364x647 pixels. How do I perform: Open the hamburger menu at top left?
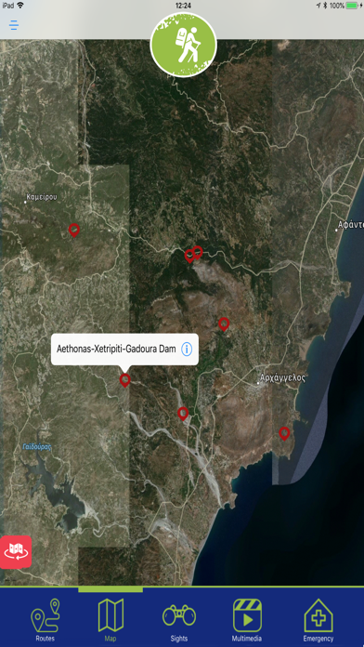tap(14, 25)
